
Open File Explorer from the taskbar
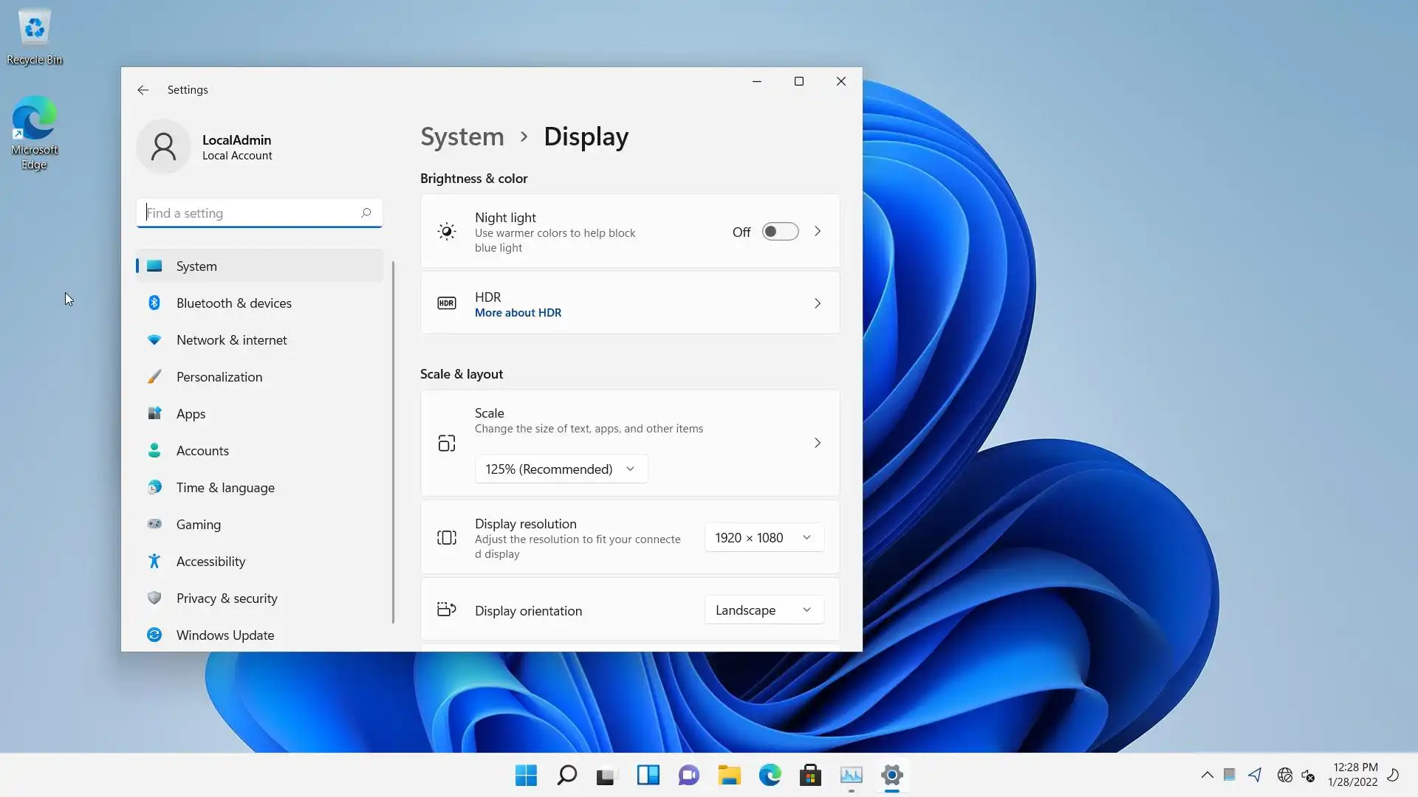(729, 775)
